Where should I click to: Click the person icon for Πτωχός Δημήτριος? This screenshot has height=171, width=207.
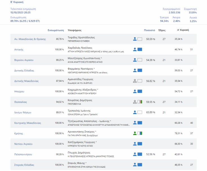point(135,154)
